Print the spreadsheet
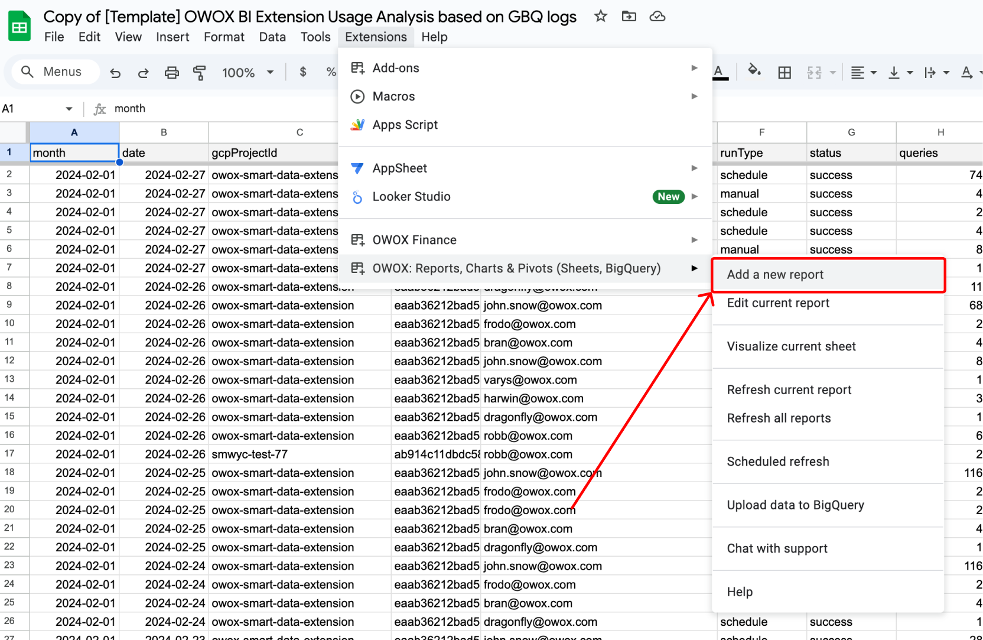This screenshot has height=640, width=983. point(171,73)
